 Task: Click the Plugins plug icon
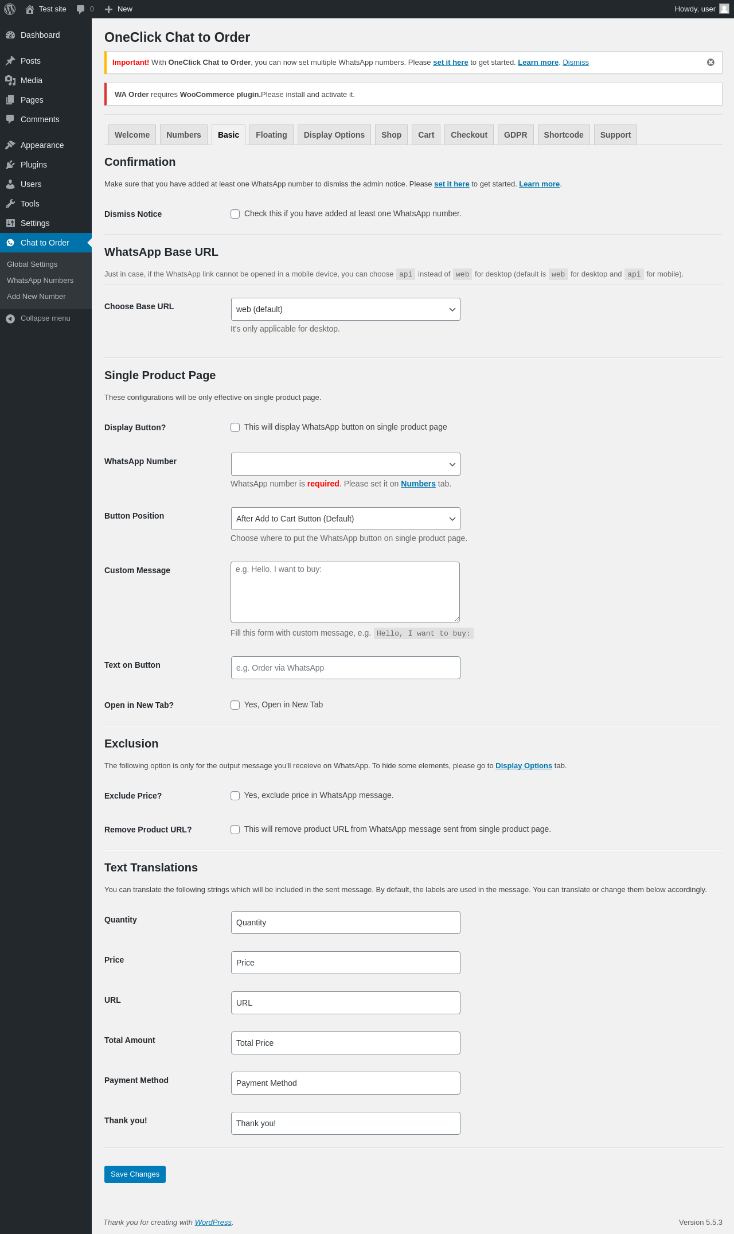point(10,165)
